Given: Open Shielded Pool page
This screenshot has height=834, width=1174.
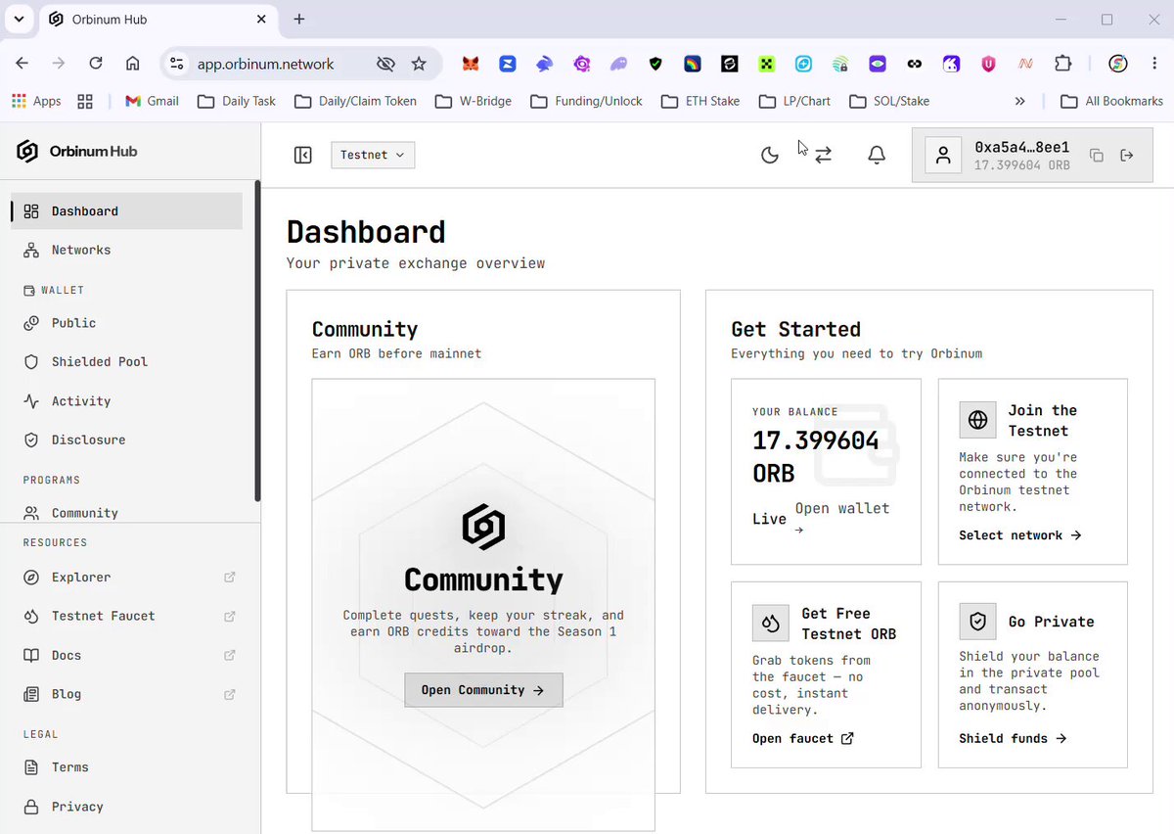Looking at the screenshot, I should point(127,361).
